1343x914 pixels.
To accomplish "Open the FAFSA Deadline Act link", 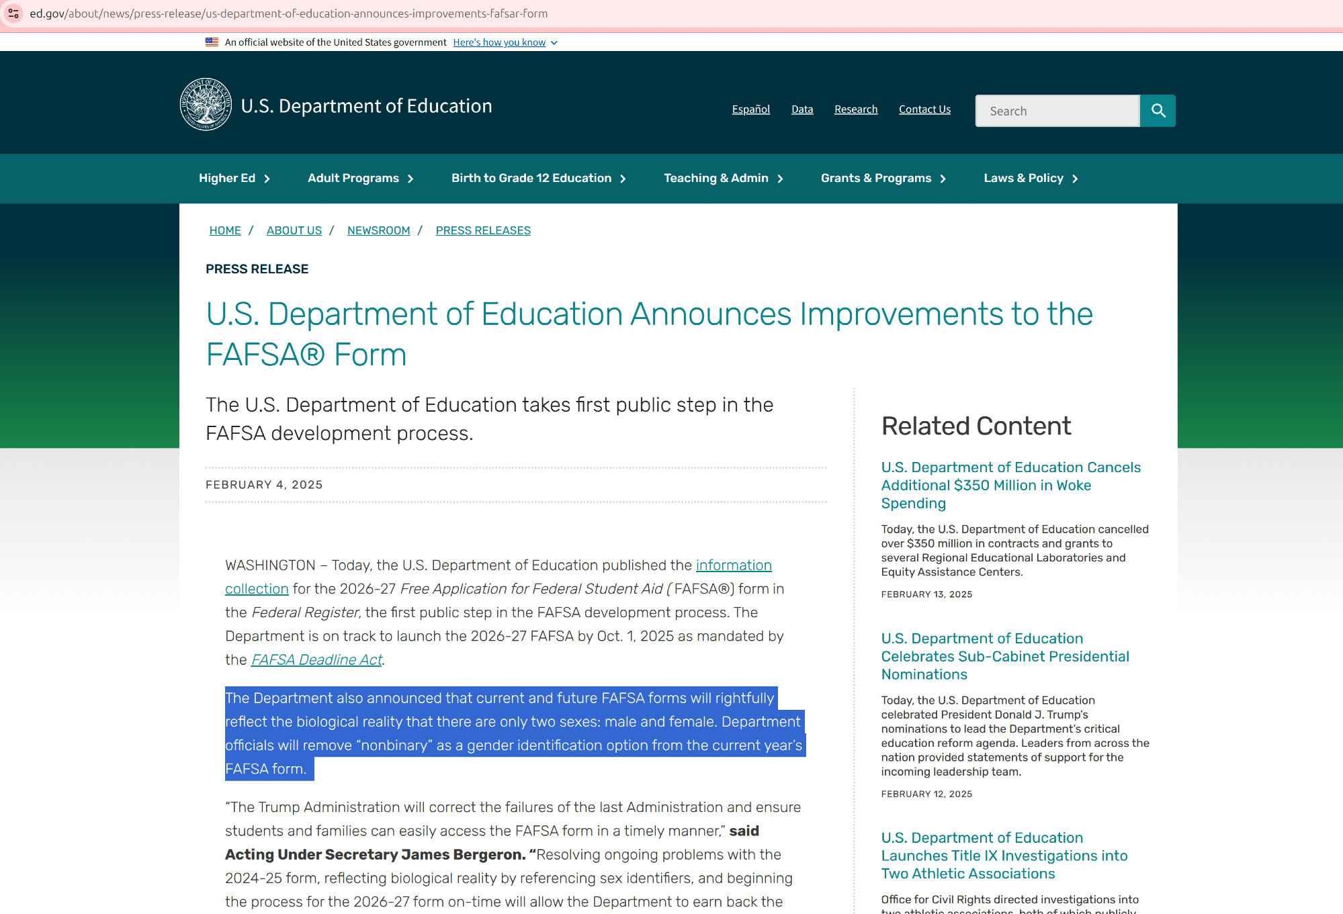I will [x=316, y=659].
